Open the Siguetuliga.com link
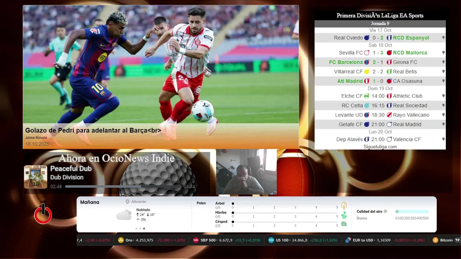Screen dimensions: 461x259 tap(380, 147)
